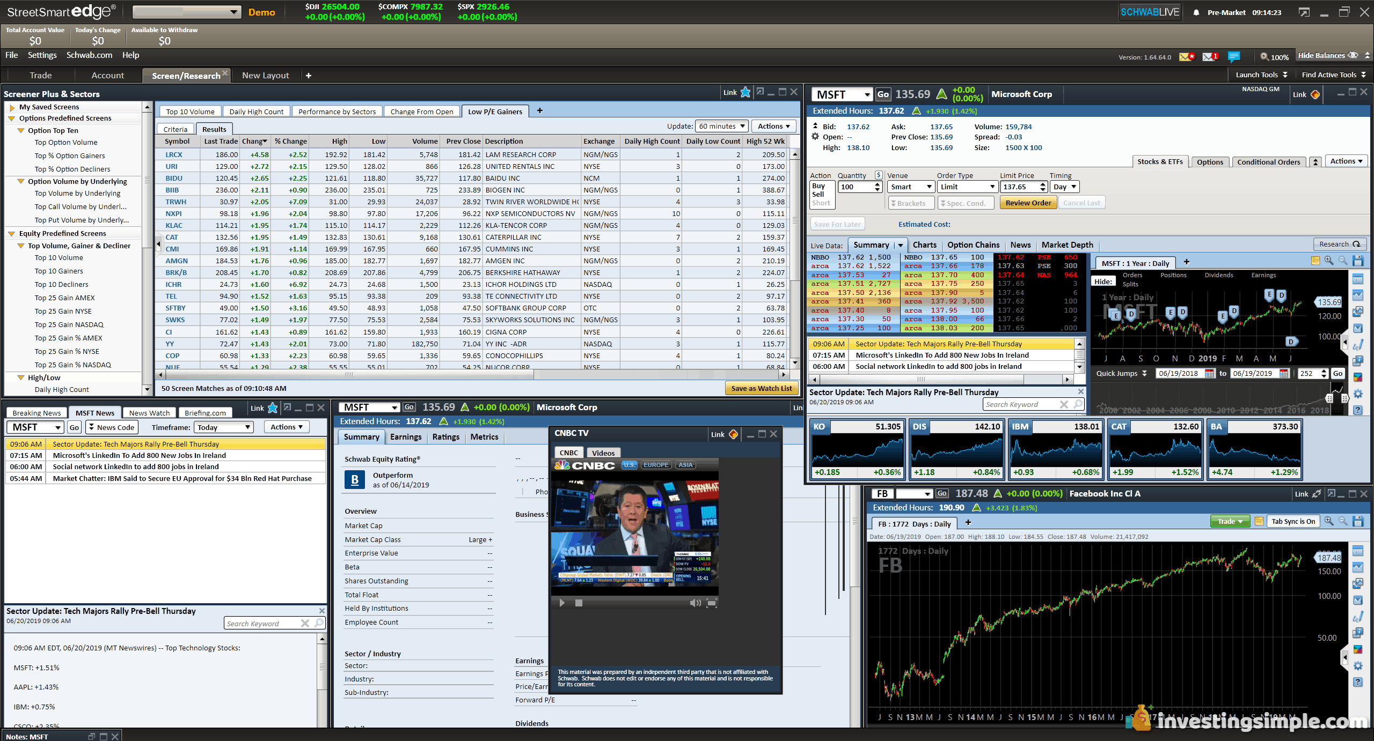The image size is (1374, 741).
Task: Open the Venue Smart dropdown
Action: (x=911, y=187)
